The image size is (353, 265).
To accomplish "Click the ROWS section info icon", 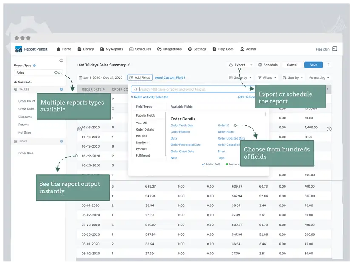I will point(61,141).
